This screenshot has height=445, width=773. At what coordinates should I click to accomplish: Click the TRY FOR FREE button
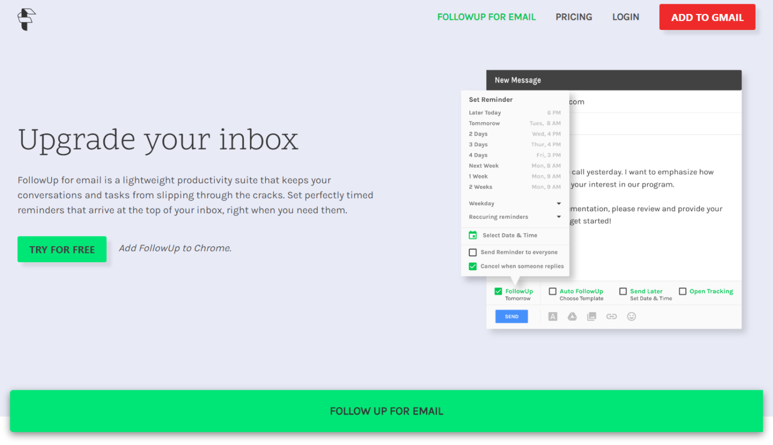pos(62,249)
